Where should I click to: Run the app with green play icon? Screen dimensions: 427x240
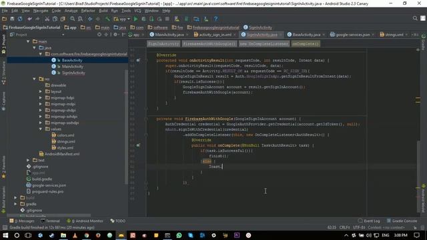[135, 19]
